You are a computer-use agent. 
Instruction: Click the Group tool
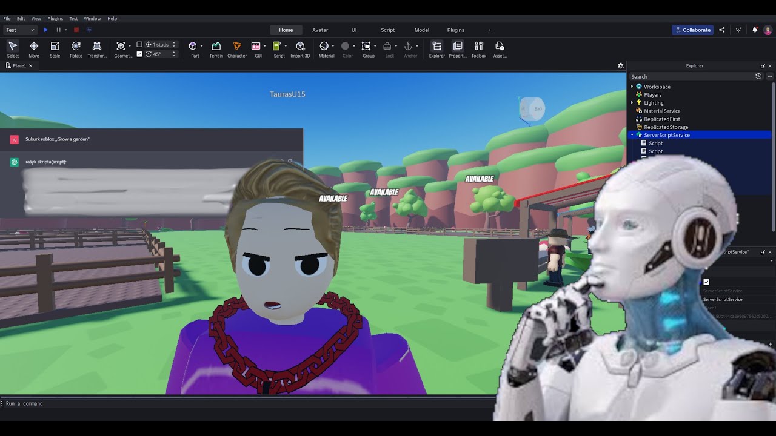point(367,49)
